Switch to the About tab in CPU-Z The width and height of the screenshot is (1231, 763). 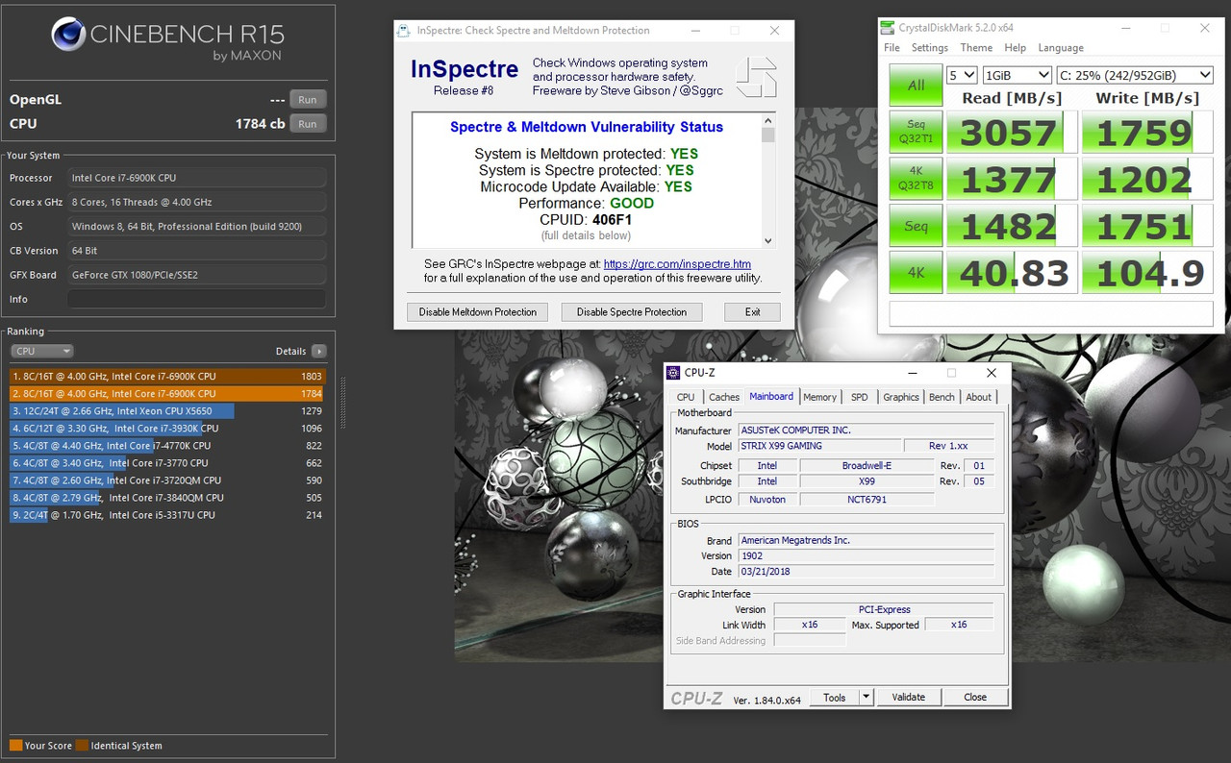[978, 397]
